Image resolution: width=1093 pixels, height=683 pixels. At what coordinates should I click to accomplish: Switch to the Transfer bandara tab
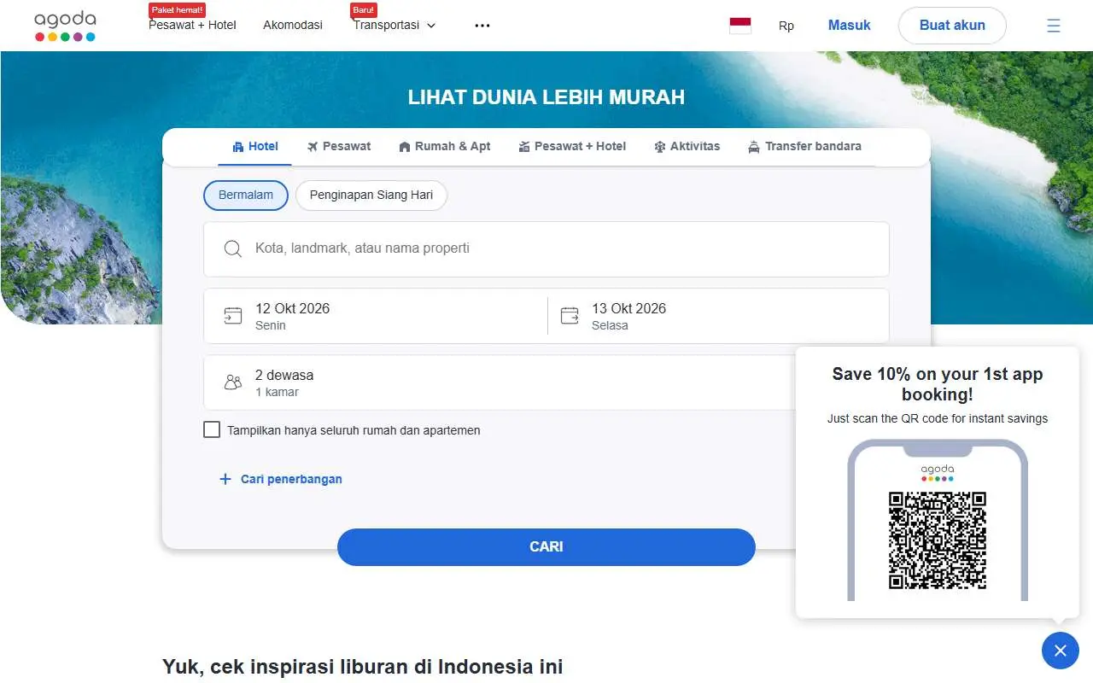tap(804, 146)
